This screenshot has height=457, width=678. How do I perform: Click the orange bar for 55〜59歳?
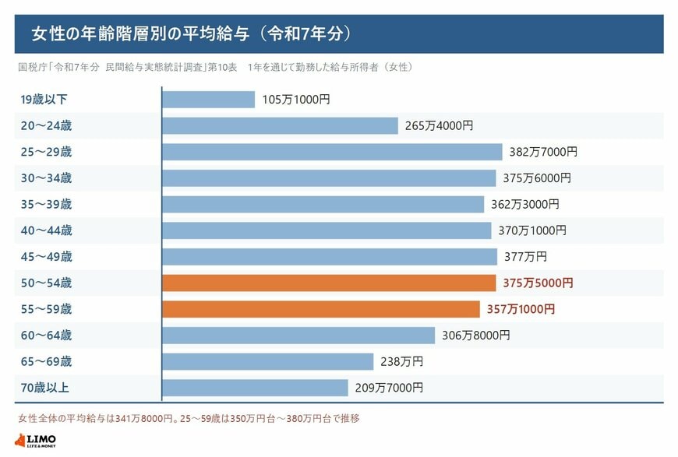point(321,309)
